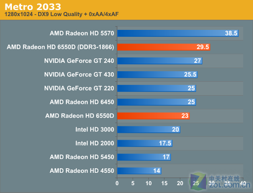Click the resolution subtitle 1280x1024 text
Viewport: 253px width, 193px height.
tap(19, 14)
